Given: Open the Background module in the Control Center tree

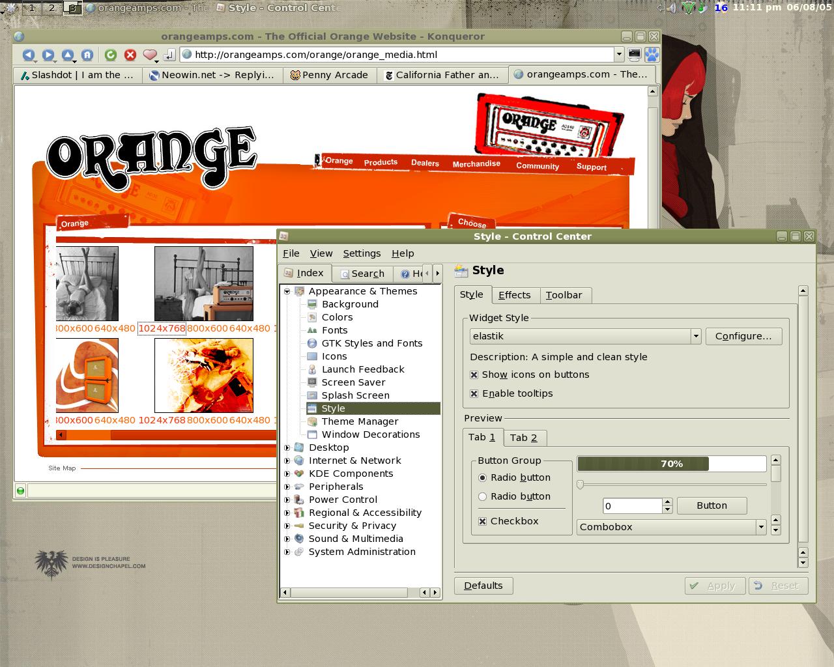Looking at the screenshot, I should tap(350, 304).
